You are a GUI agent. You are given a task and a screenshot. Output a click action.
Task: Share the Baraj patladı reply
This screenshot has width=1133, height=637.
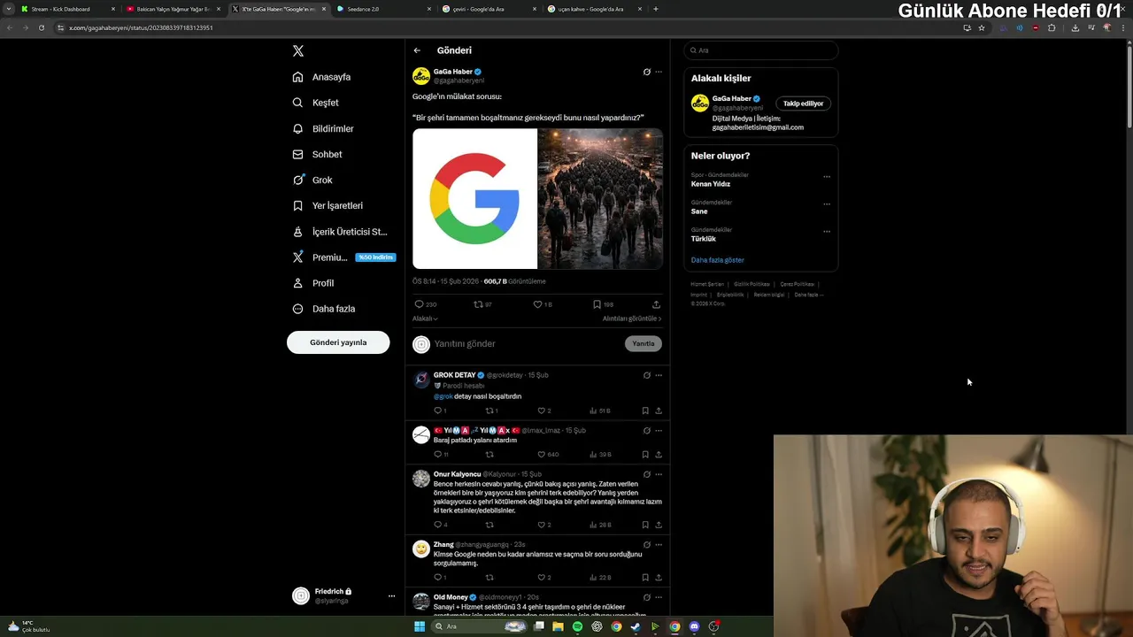(x=659, y=454)
